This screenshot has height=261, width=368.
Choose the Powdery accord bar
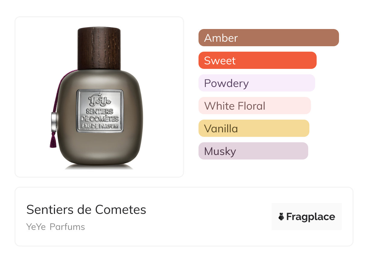pos(257,83)
